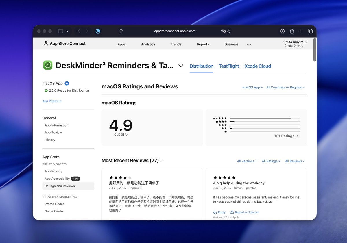Click the Report a Concern icon
The width and height of the screenshot is (347, 243).
(x=233, y=212)
